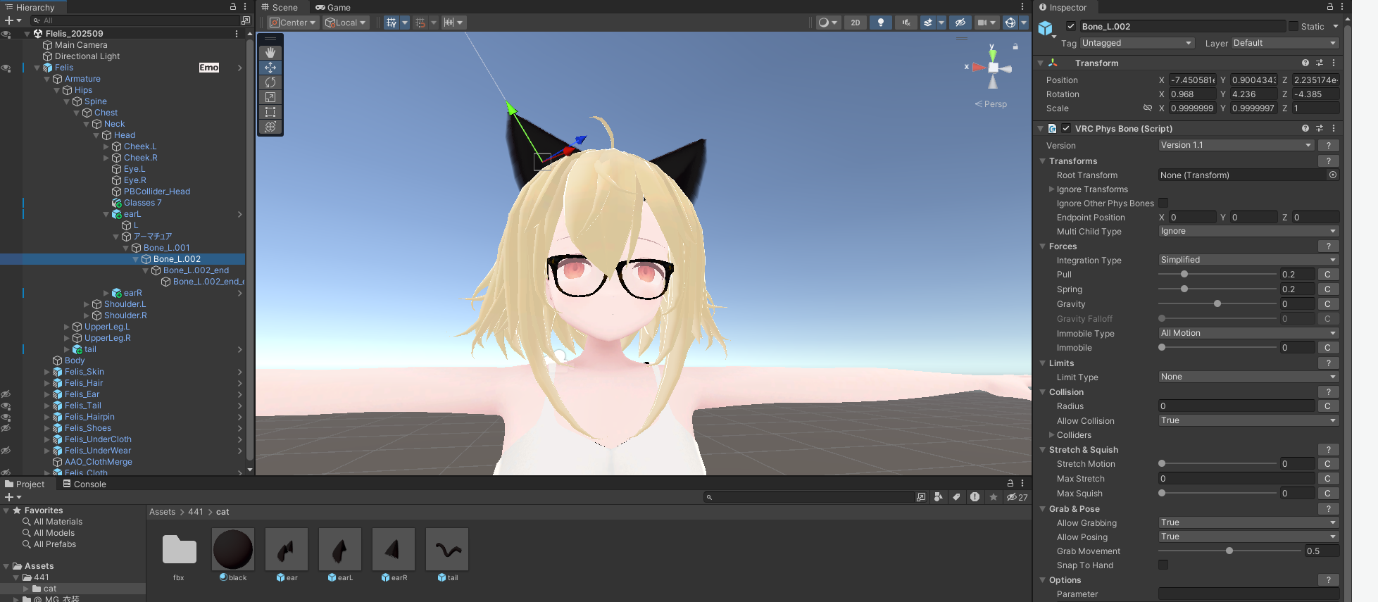
Task: Select the Rect tool
Action: 270,112
